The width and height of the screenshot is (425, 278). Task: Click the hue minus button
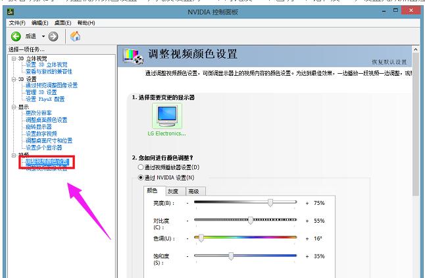pos(187,238)
